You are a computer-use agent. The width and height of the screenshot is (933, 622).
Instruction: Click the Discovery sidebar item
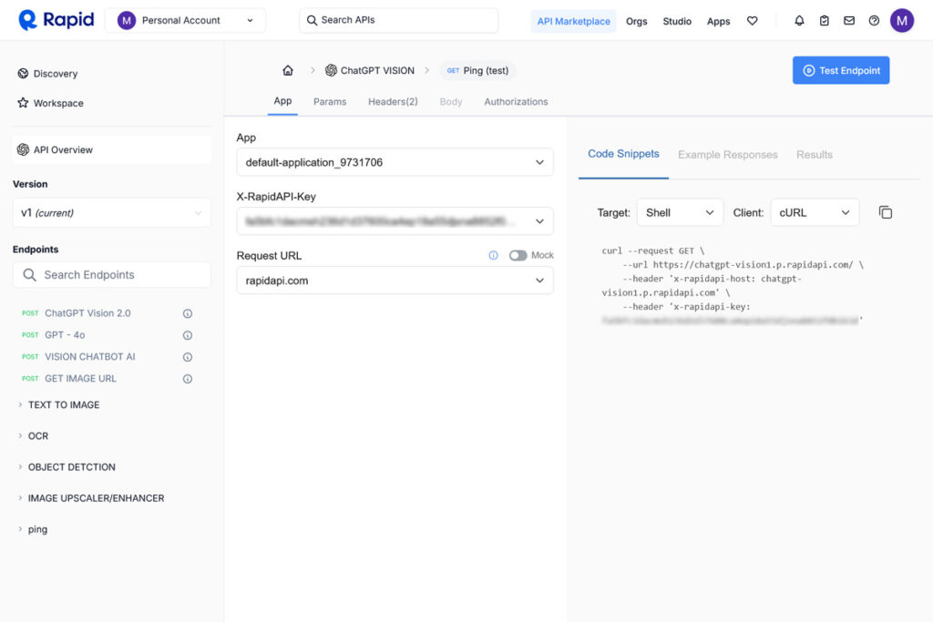coord(47,74)
